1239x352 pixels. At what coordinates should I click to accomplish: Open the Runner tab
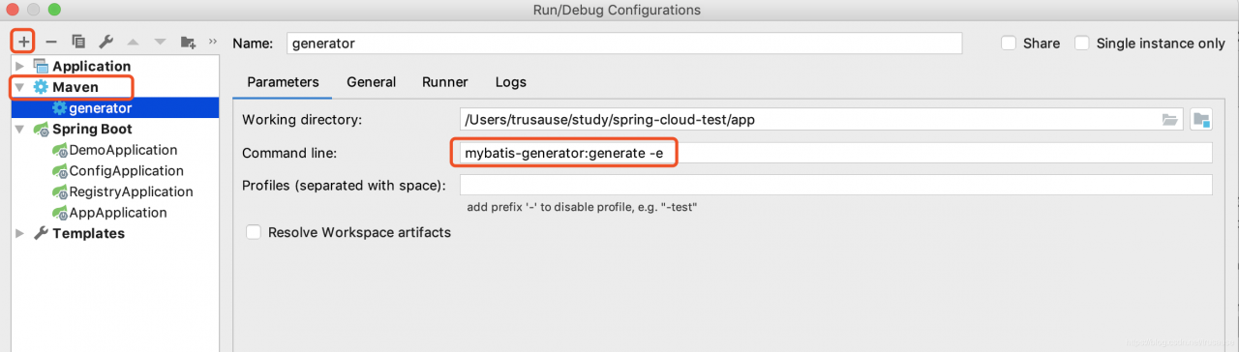pyautogui.click(x=445, y=82)
